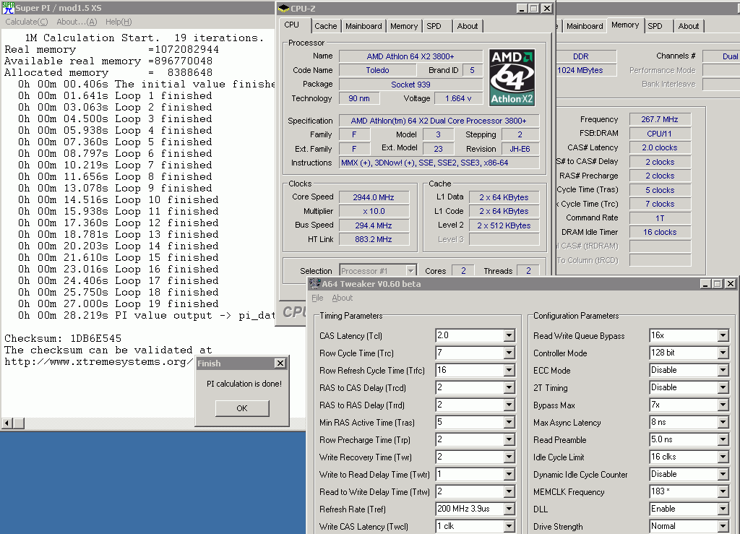This screenshot has width=740, height=534.
Task: Click the xtremesystems.org validation URL
Action: 98,362
